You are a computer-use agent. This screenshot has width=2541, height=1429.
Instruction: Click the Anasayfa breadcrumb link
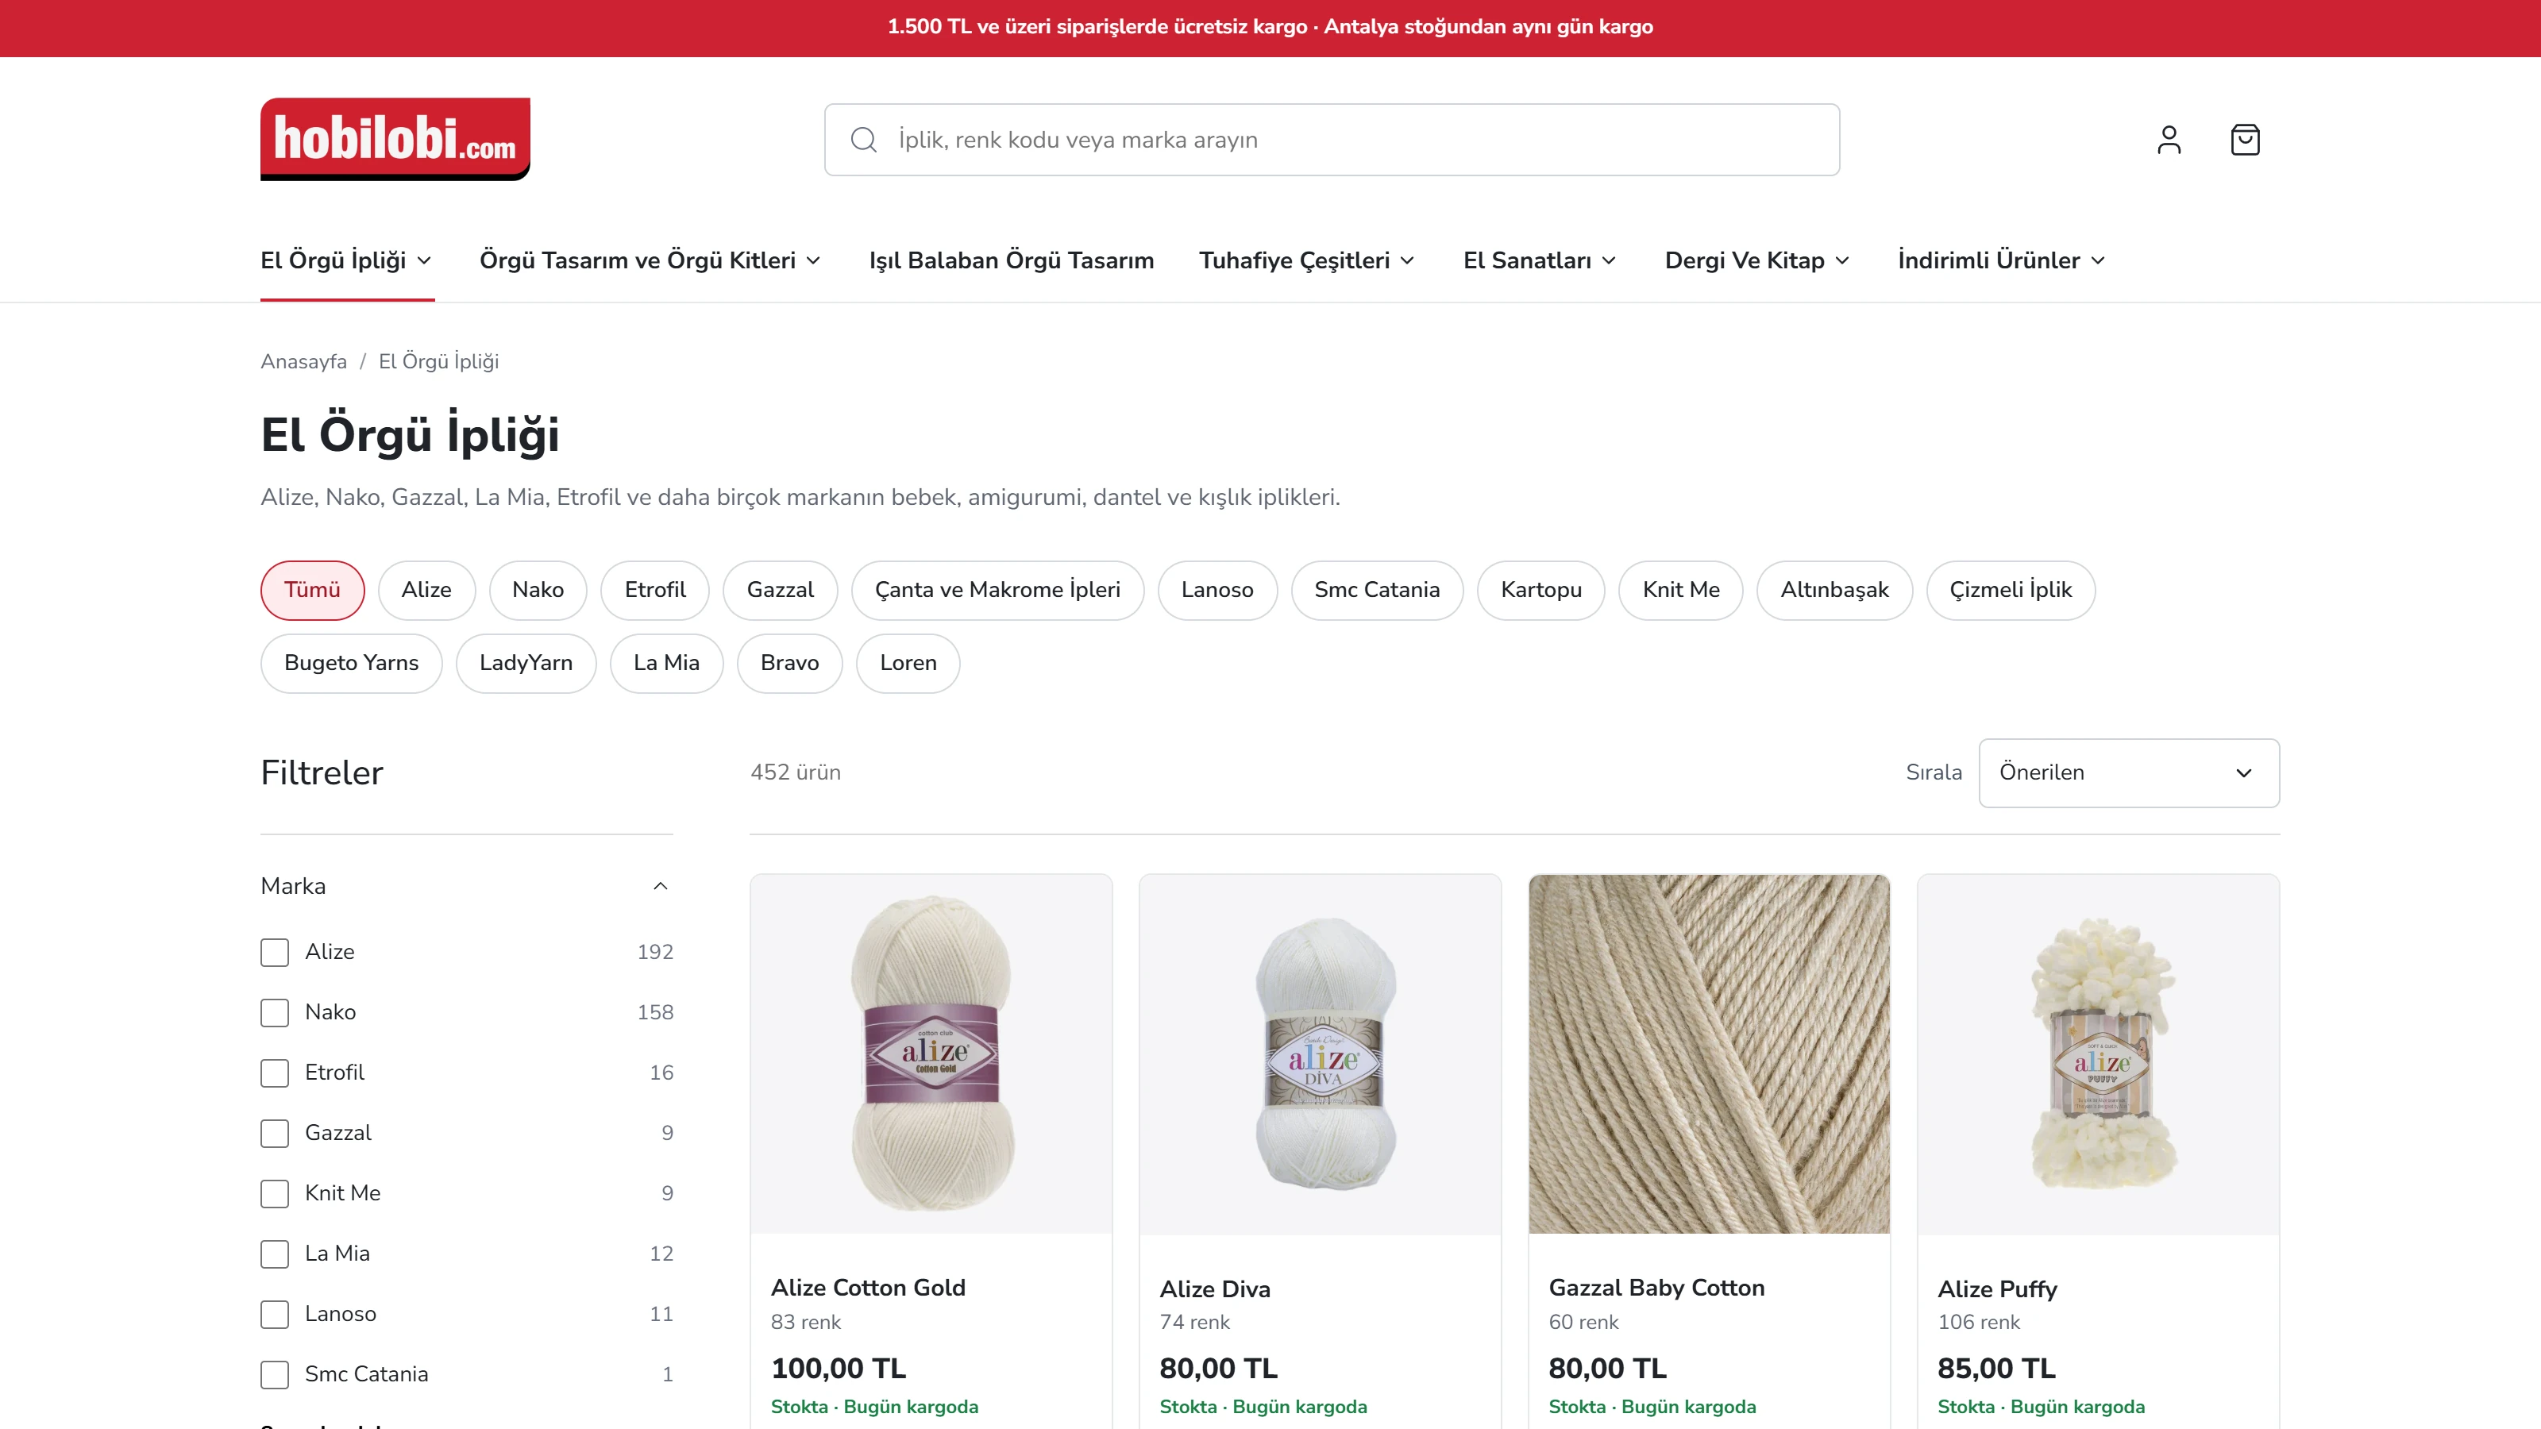tap(304, 362)
